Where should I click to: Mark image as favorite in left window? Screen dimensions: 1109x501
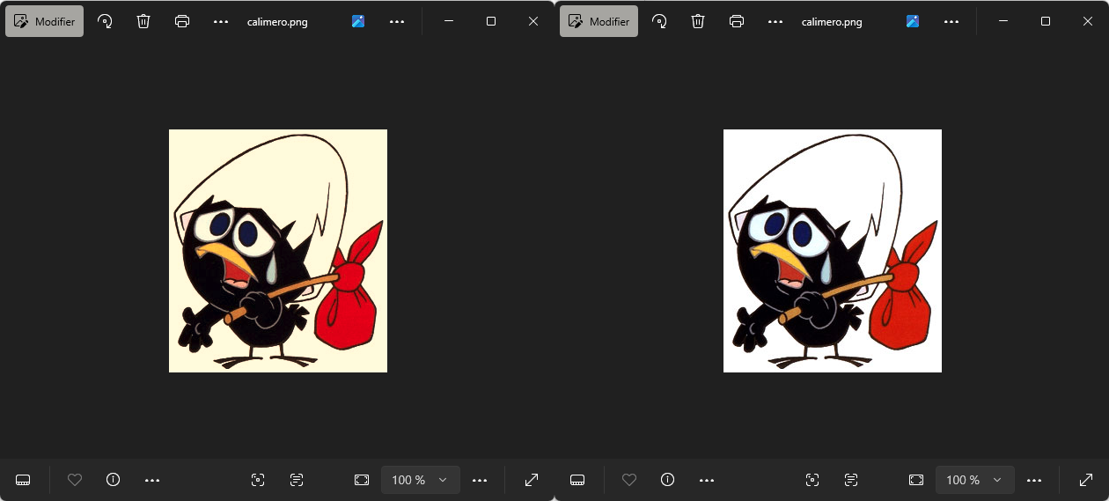(x=75, y=480)
